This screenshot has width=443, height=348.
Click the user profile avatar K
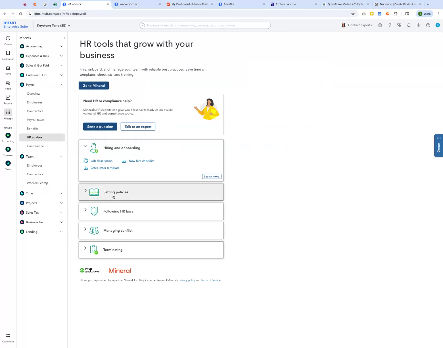[x=438, y=25]
